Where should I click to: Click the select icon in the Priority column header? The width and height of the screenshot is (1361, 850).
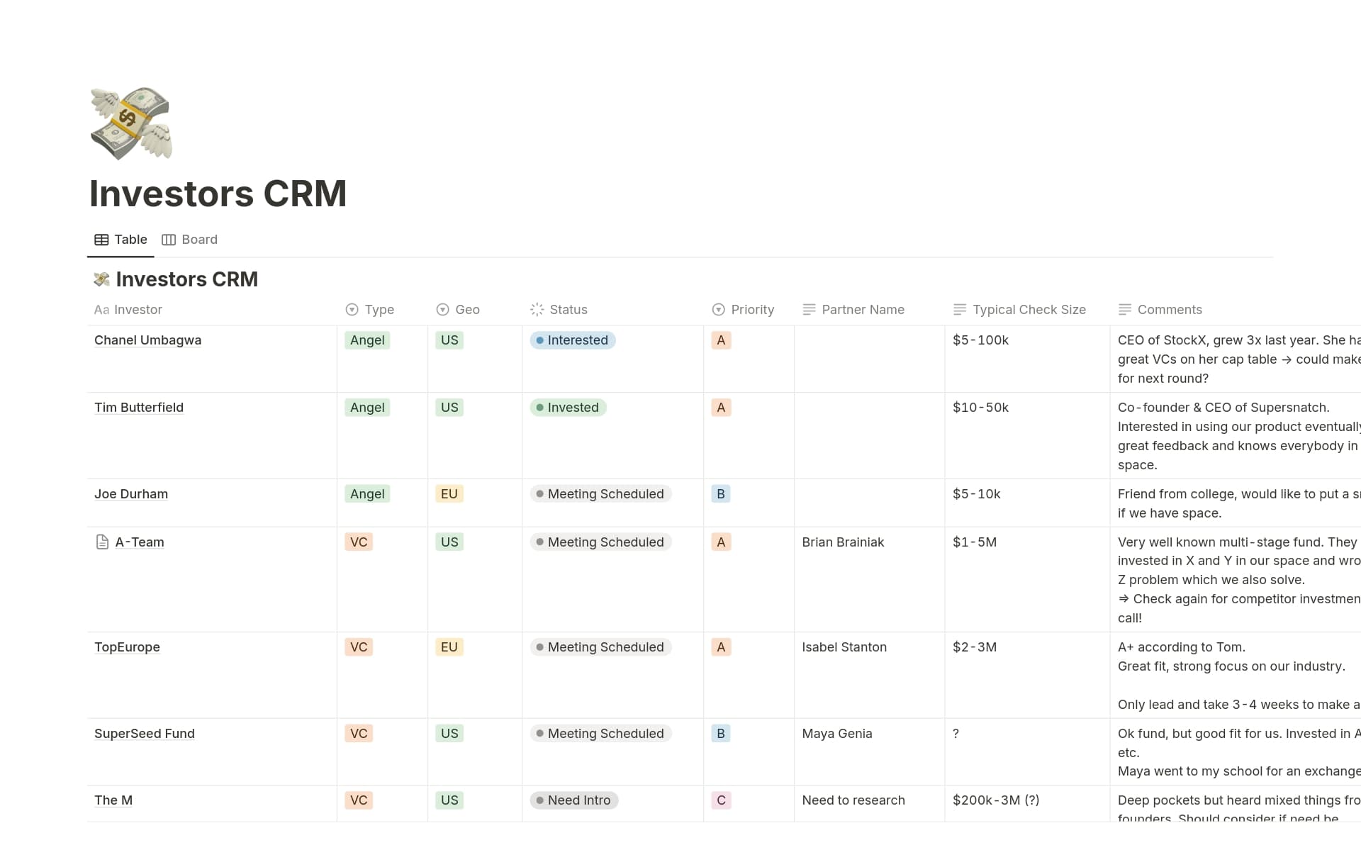click(x=718, y=310)
